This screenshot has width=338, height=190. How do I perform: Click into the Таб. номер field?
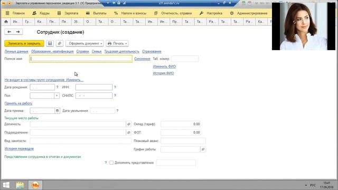(185, 59)
